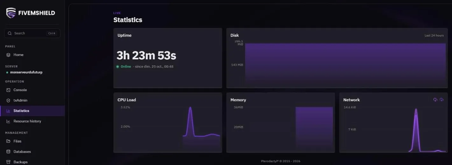Click the Home layers icon
Image resolution: width=452 pixels, height=165 pixels.
tap(9, 55)
